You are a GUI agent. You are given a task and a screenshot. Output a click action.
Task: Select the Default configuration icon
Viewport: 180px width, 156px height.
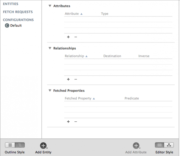(7, 26)
